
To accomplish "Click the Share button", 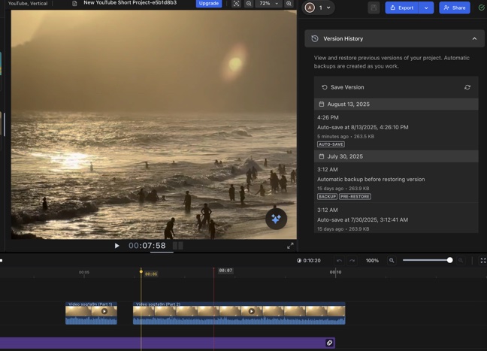I will click(455, 8).
